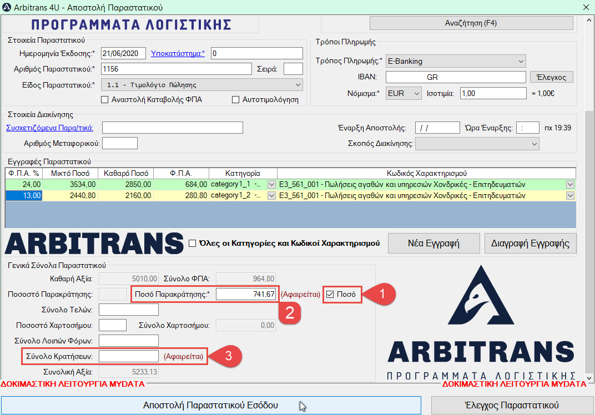Click the Υποκατάστημα input field

click(257, 53)
